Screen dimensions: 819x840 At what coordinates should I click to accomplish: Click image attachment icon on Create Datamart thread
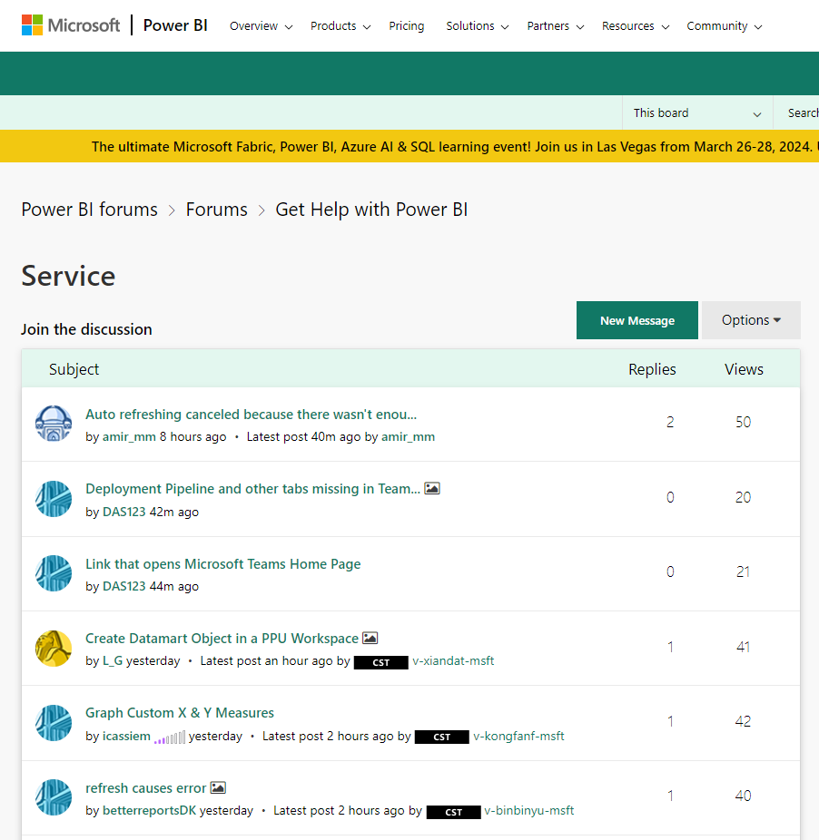coord(370,638)
